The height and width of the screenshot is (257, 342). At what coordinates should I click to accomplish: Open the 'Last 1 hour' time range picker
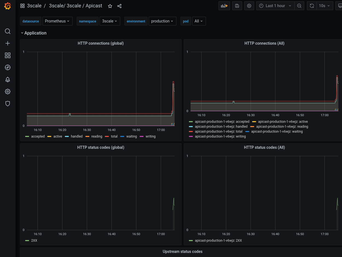click(275, 6)
